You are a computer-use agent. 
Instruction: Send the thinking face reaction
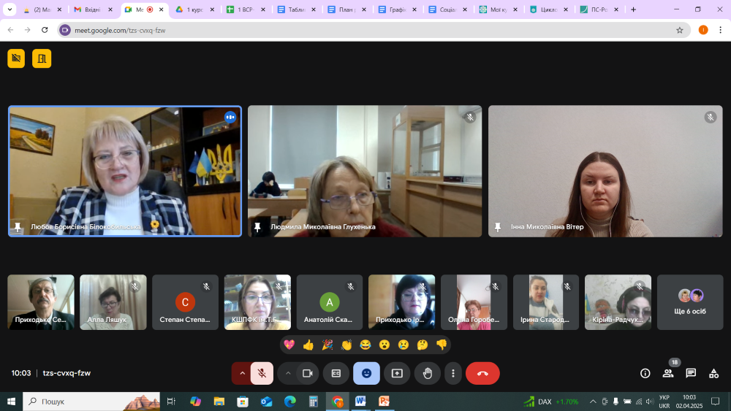point(423,345)
